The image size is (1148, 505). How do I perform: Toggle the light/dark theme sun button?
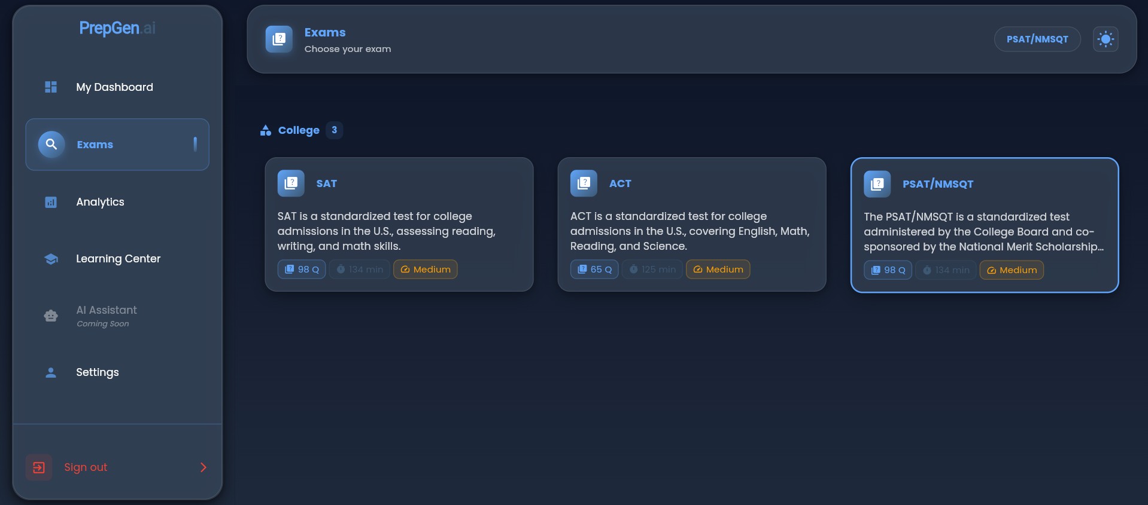tap(1105, 39)
